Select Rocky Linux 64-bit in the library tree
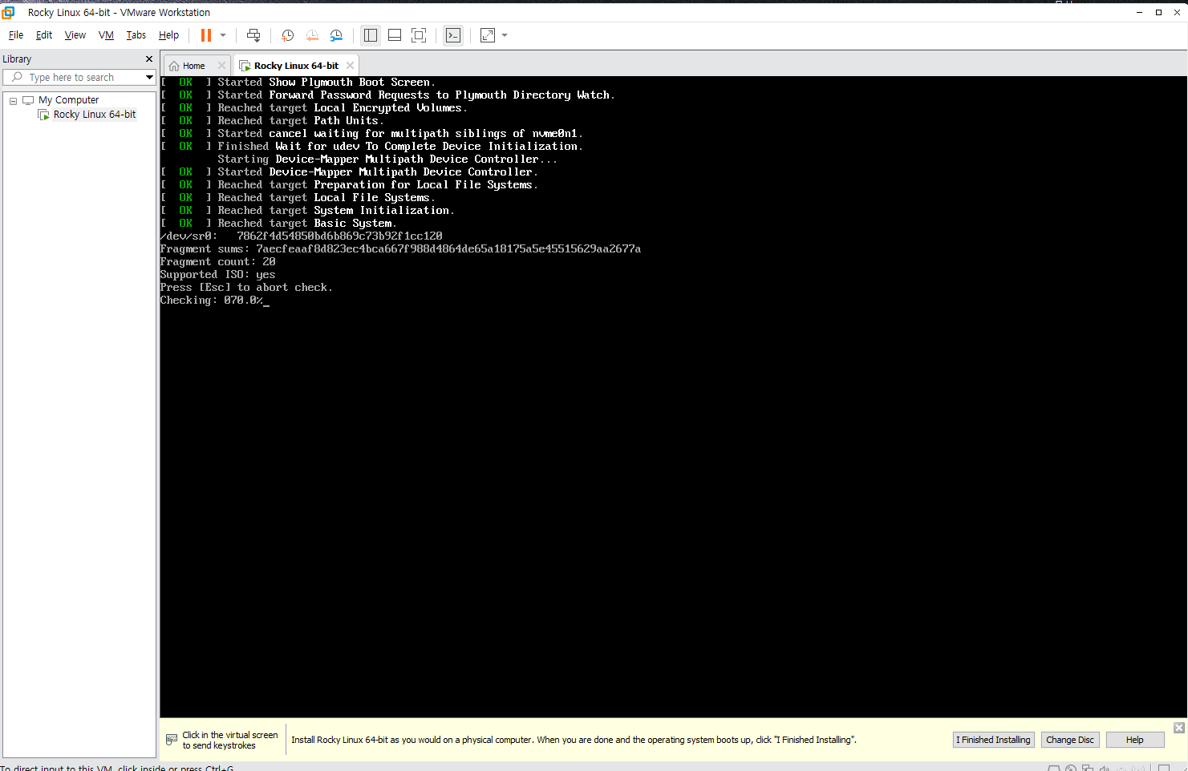Image resolution: width=1188 pixels, height=771 pixels. pos(95,115)
